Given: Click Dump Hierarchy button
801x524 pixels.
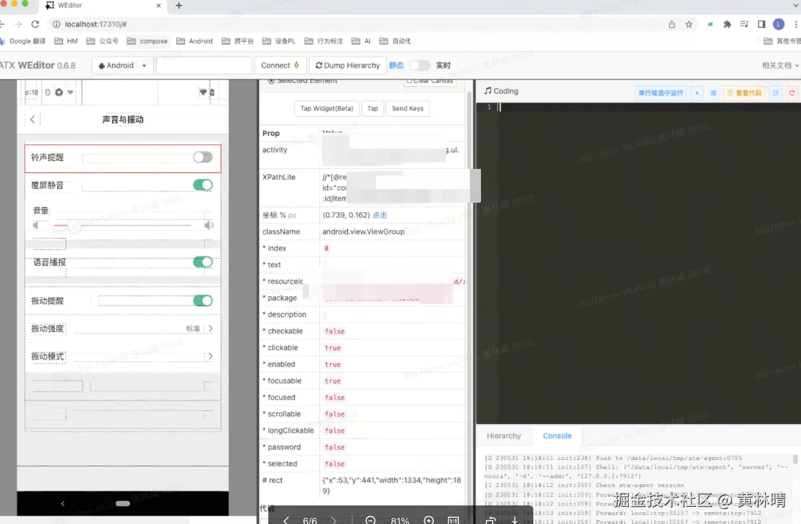Looking at the screenshot, I should pyautogui.click(x=348, y=66).
